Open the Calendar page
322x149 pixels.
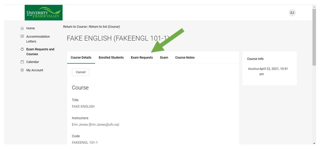click(33, 62)
